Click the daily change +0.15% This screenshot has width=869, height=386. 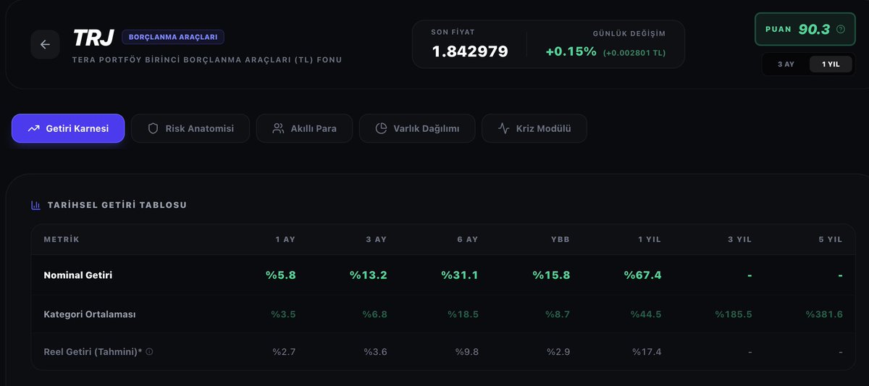coord(571,51)
